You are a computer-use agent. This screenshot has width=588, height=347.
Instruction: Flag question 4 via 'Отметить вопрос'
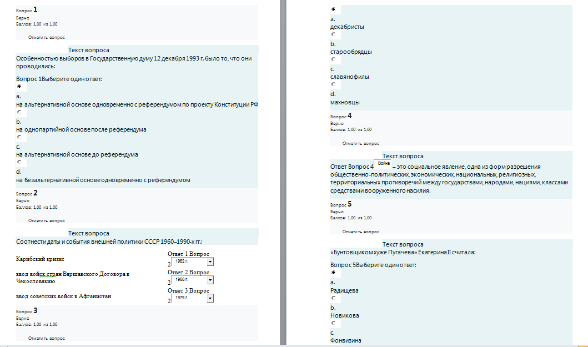point(361,143)
